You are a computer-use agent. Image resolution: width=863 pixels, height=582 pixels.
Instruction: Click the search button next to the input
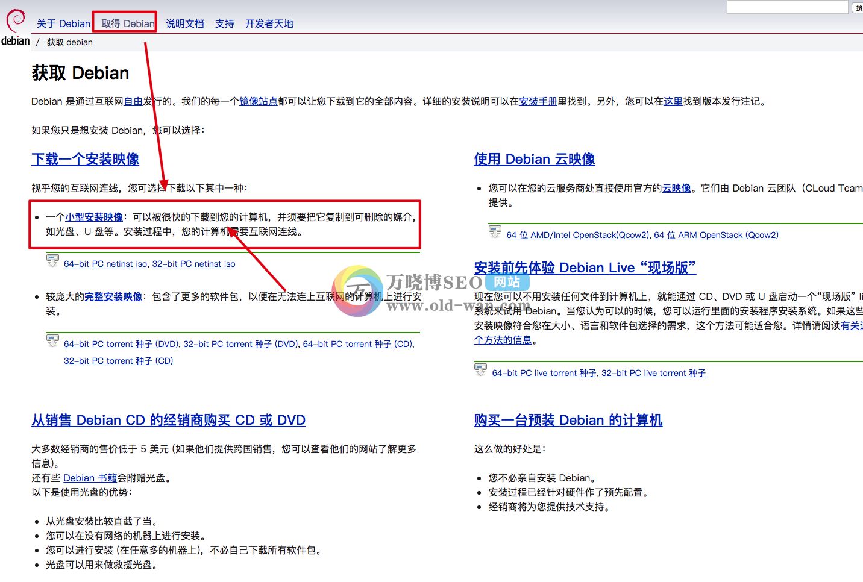tap(858, 7)
